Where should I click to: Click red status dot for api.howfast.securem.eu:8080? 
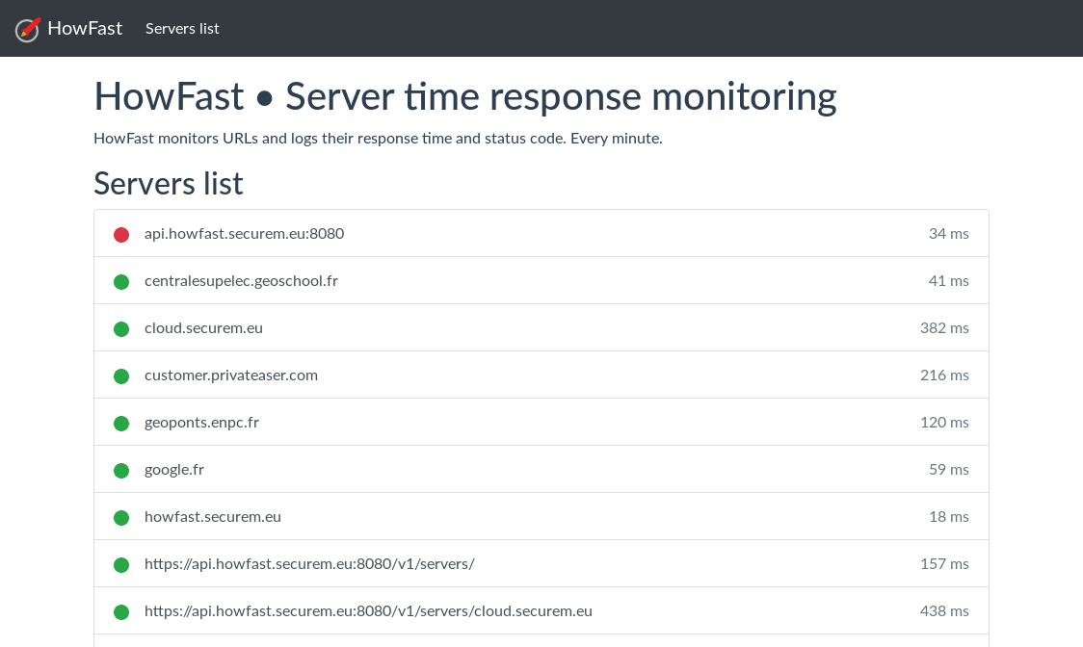pyautogui.click(x=121, y=235)
